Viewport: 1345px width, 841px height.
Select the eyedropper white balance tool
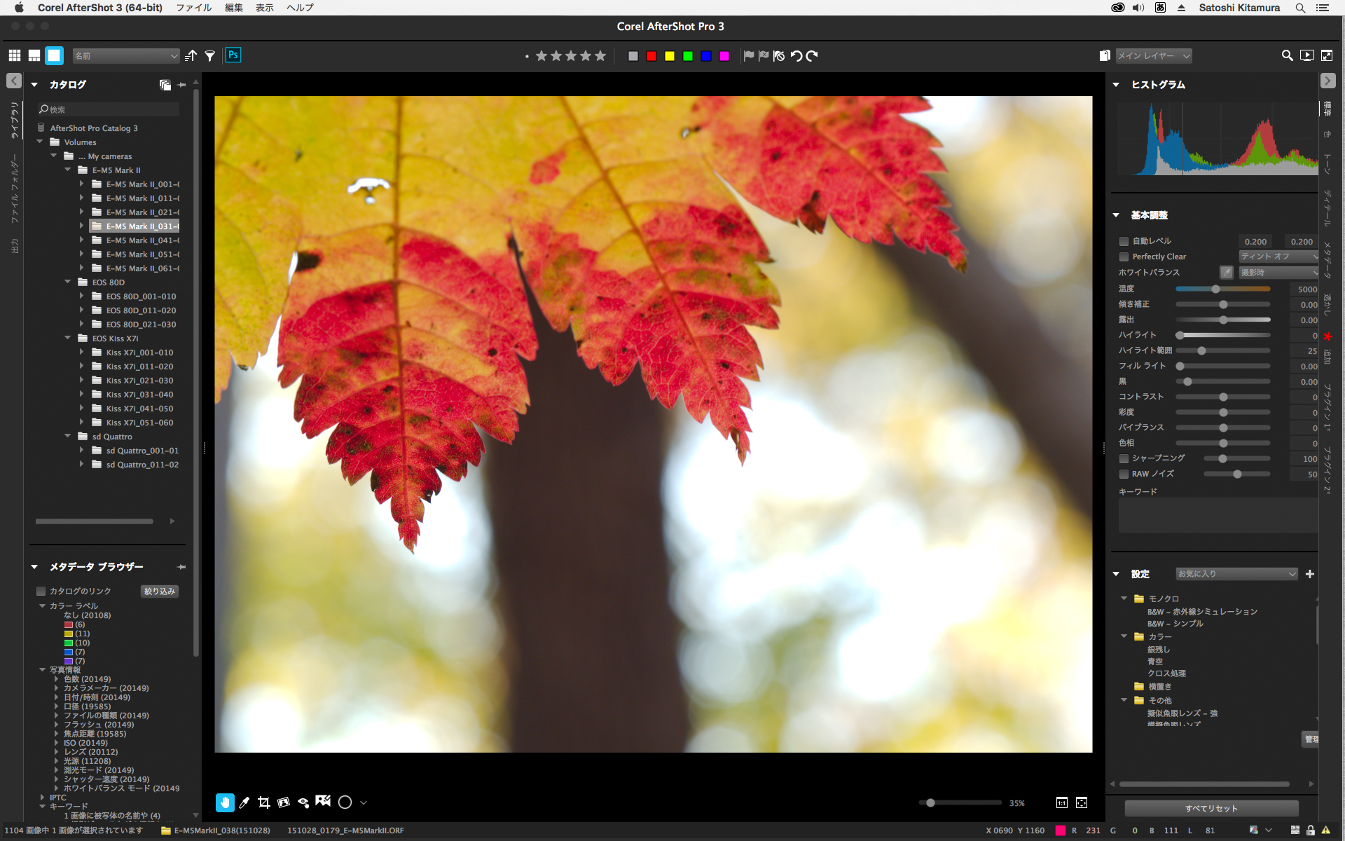pyautogui.click(x=244, y=802)
